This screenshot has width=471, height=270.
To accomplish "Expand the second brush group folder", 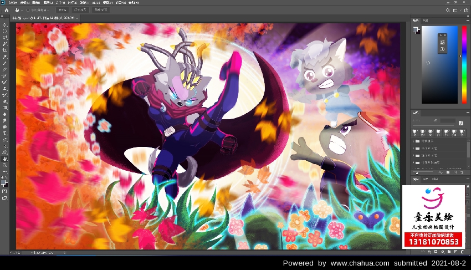I will click(x=413, y=148).
